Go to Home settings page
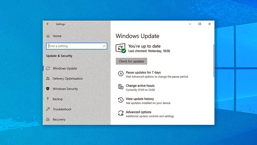Screen dimensions: 257x145 tap(57, 36)
